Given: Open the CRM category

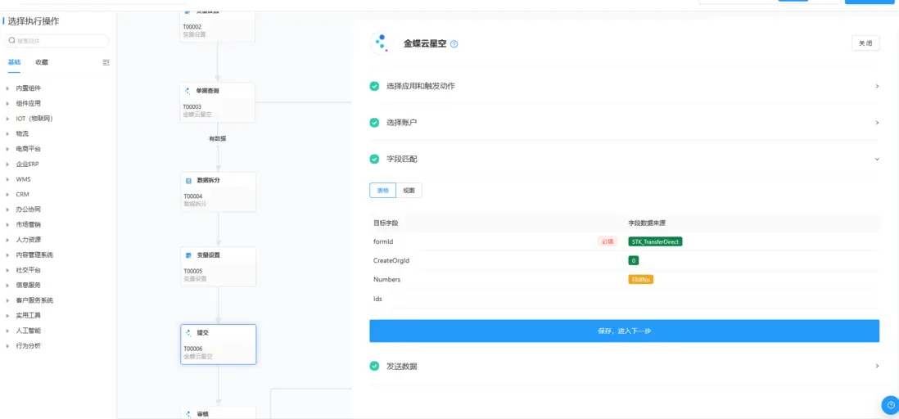Looking at the screenshot, I should [x=22, y=194].
